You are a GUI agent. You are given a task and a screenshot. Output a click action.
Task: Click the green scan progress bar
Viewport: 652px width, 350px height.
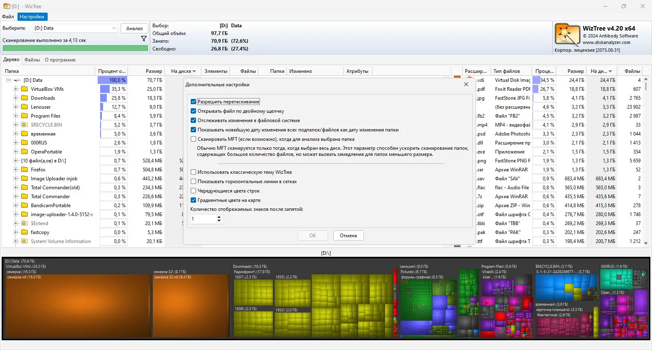click(x=75, y=48)
